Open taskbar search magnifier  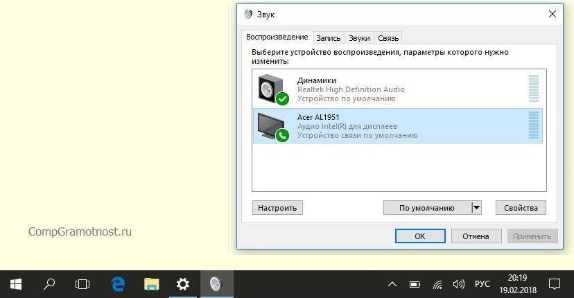point(50,284)
